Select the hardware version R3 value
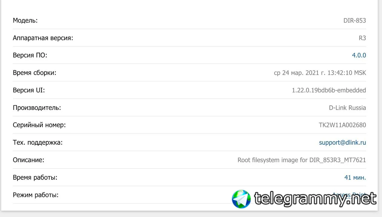This screenshot has height=217, width=382. tap(362, 38)
